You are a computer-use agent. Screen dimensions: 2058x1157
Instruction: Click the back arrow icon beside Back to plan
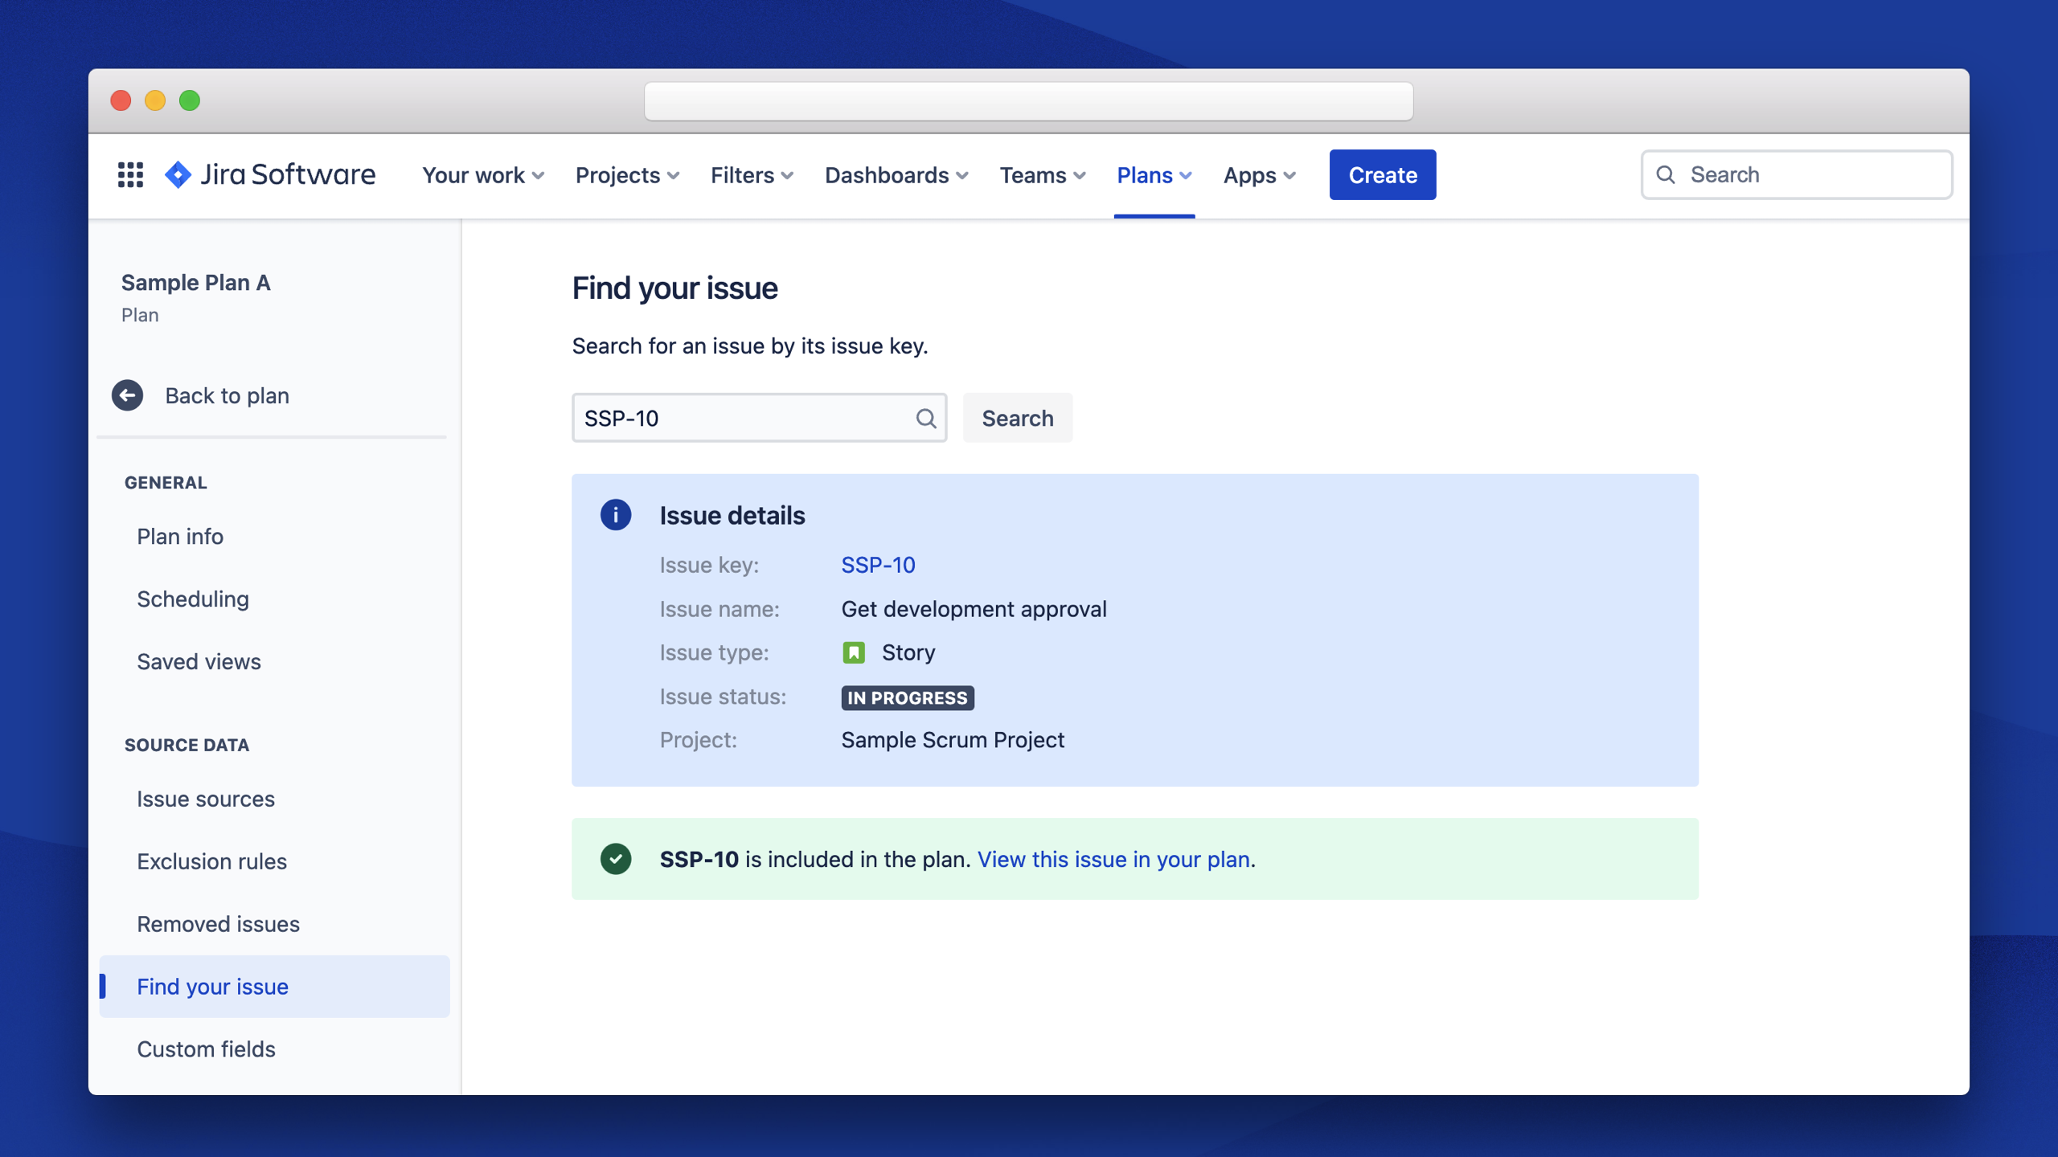point(127,395)
